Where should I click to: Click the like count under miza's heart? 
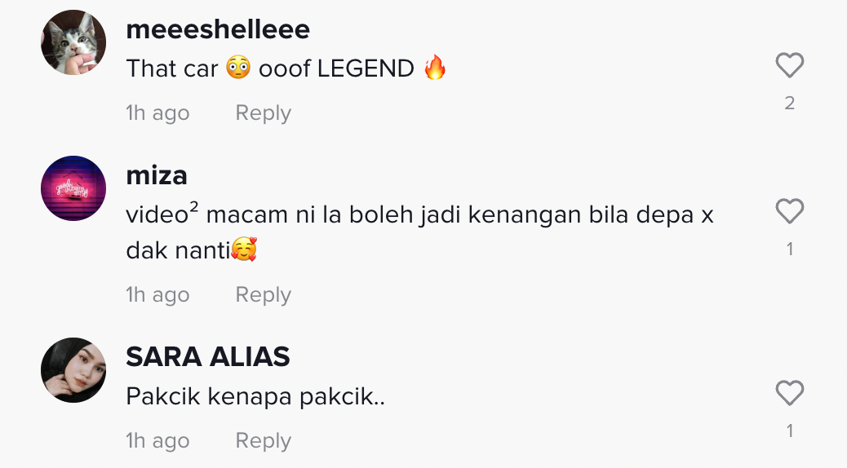790,249
